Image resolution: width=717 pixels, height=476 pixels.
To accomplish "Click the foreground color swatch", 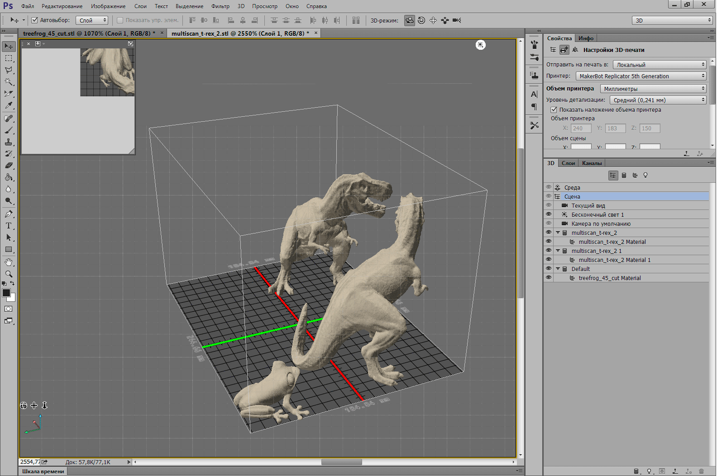I will pos(6,293).
